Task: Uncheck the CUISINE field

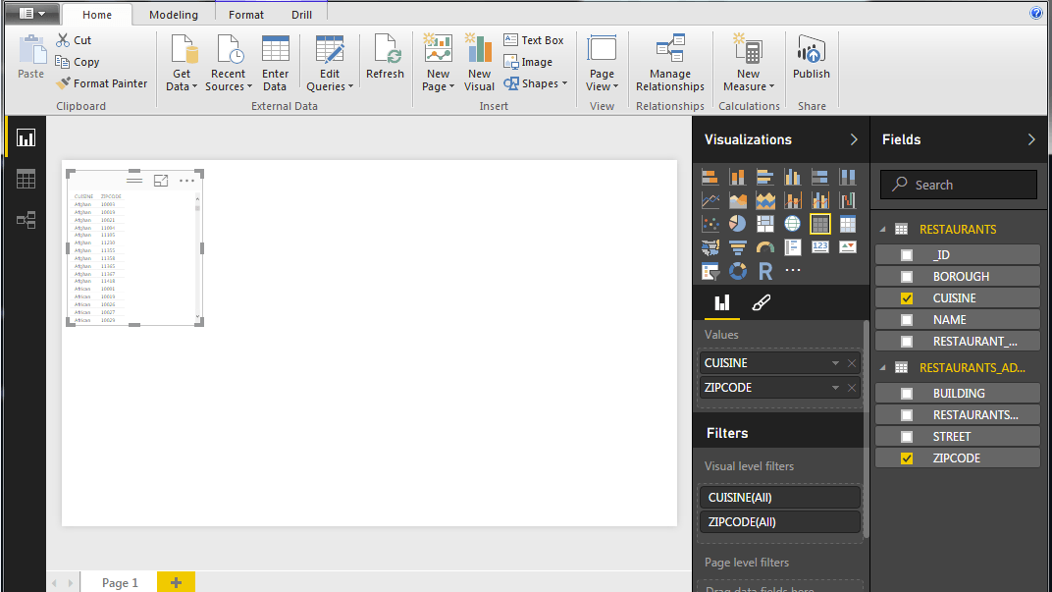Action: [x=907, y=298]
